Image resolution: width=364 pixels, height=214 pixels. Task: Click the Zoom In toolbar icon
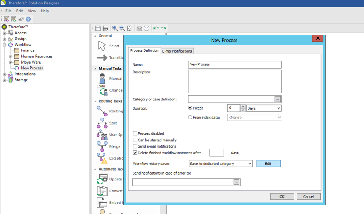click(115, 28)
